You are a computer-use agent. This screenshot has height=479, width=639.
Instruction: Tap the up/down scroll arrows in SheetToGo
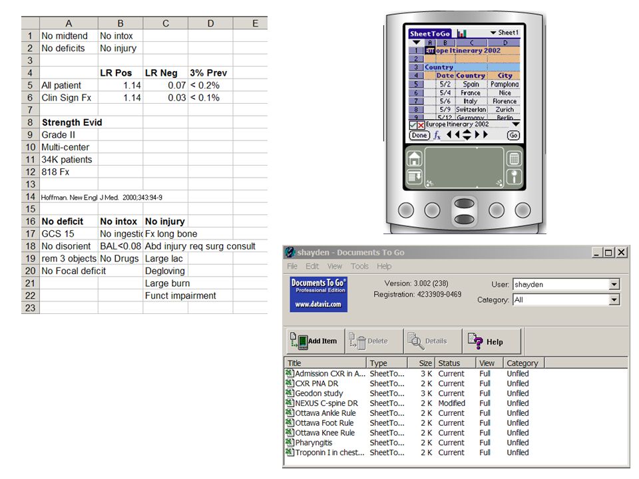point(467,135)
